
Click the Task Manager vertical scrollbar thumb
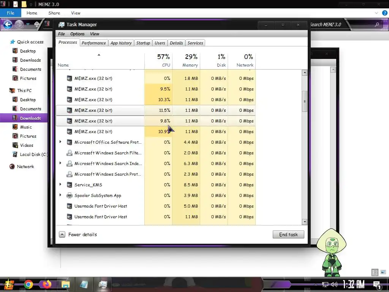click(305, 101)
